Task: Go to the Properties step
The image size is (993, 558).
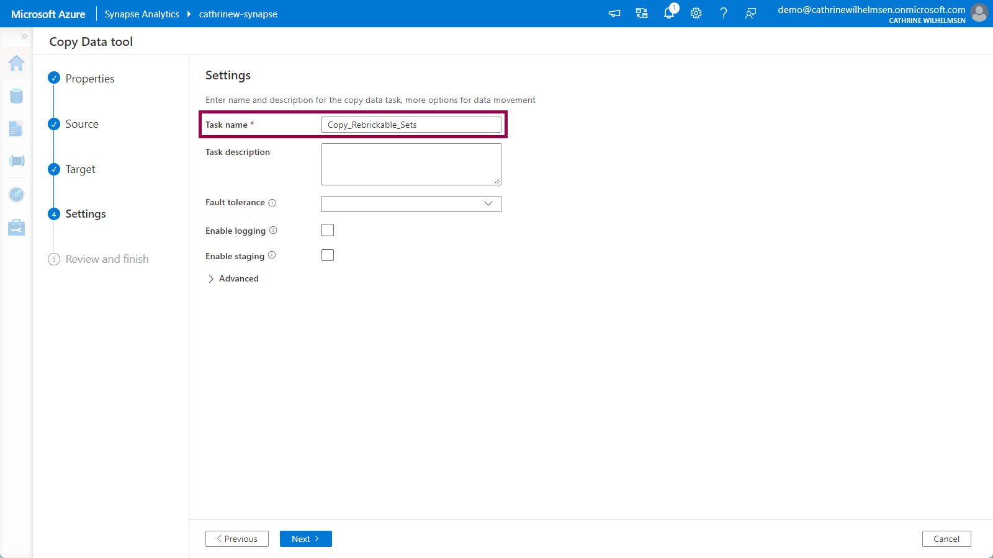Action: pos(89,79)
